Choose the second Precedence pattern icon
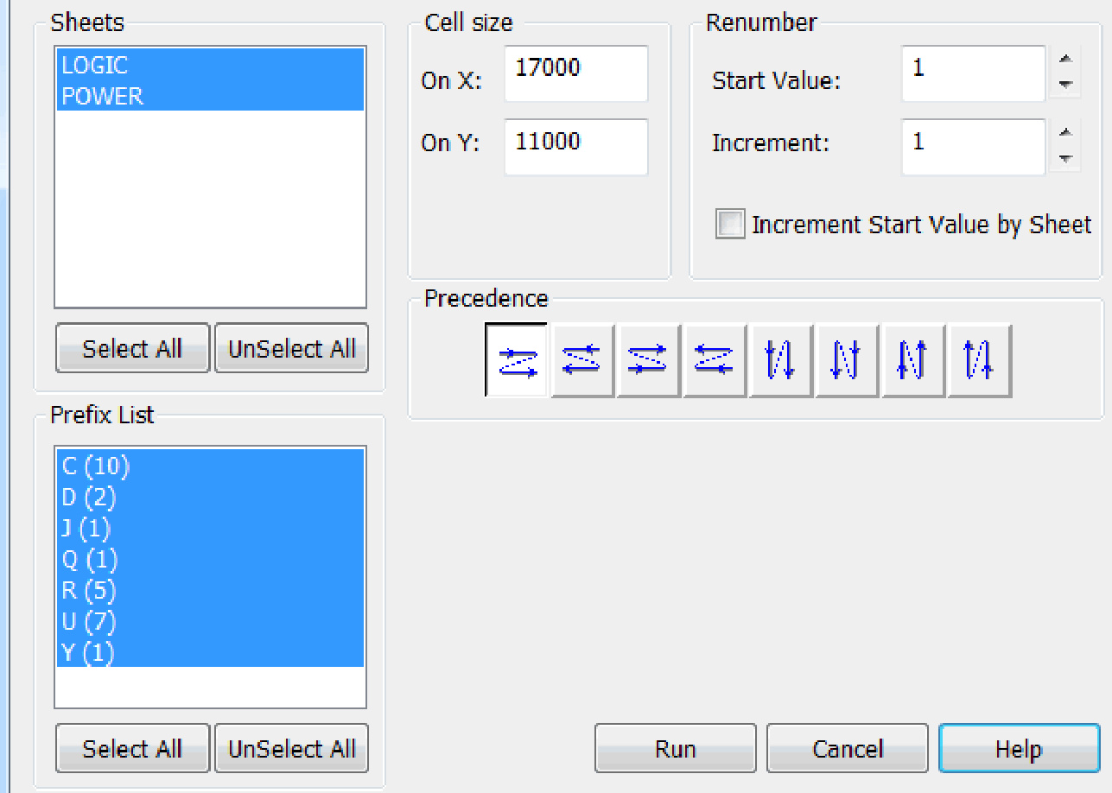 [582, 360]
